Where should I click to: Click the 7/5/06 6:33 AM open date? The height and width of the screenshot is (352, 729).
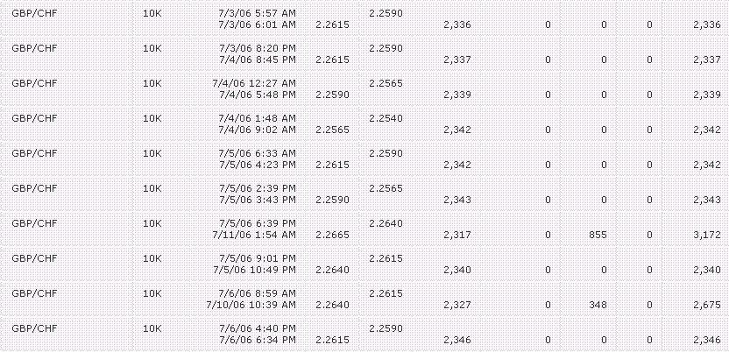(x=257, y=153)
